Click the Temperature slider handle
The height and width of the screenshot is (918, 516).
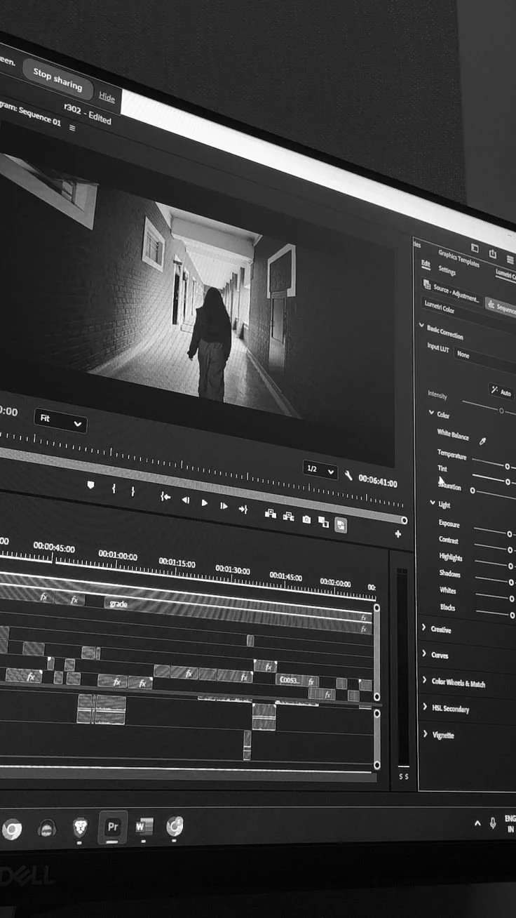(507, 465)
